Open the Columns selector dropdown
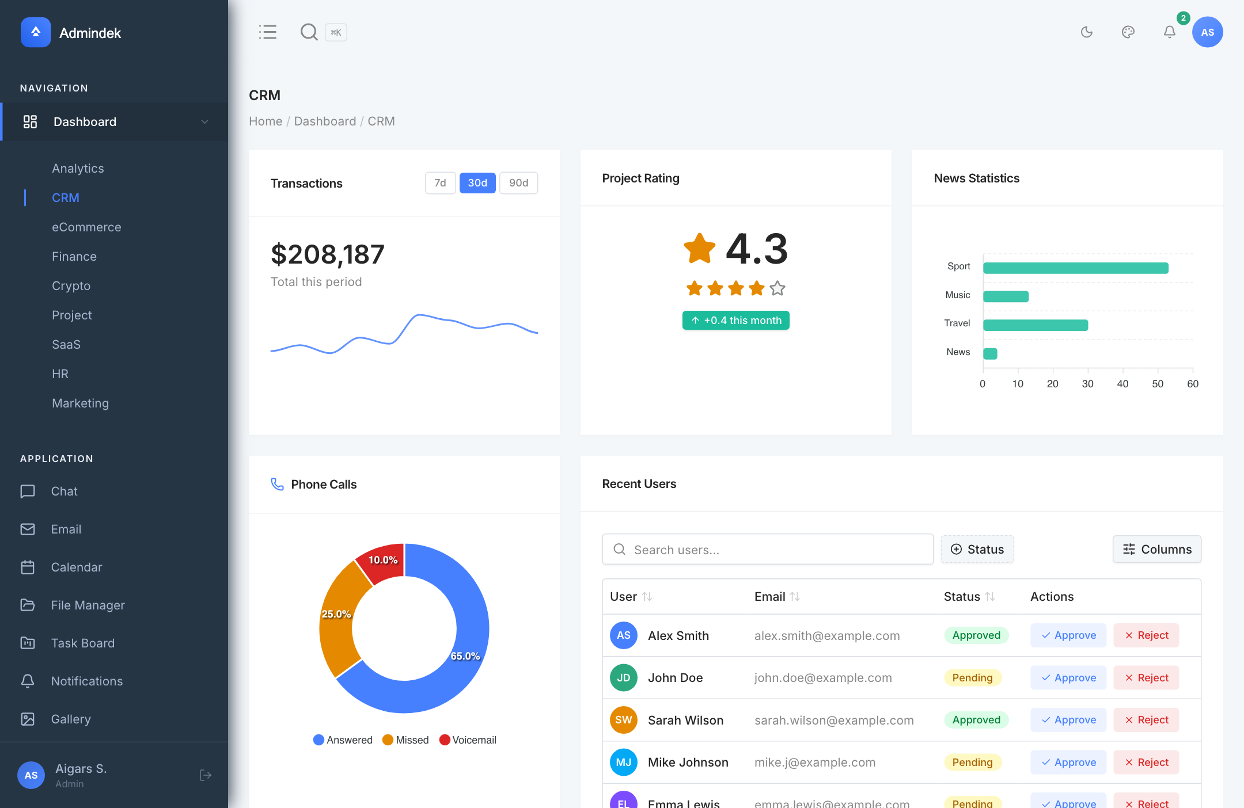This screenshot has width=1244, height=808. [1156, 549]
